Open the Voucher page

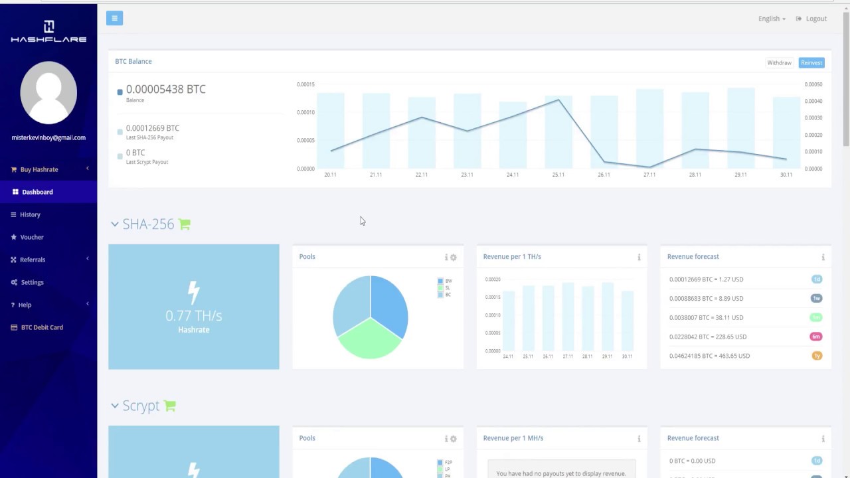[x=48, y=237]
